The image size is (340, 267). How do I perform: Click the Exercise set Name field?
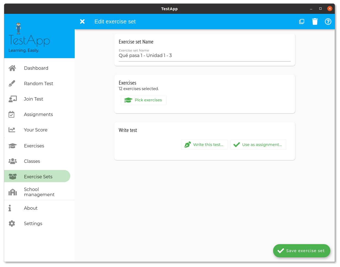[204, 56]
